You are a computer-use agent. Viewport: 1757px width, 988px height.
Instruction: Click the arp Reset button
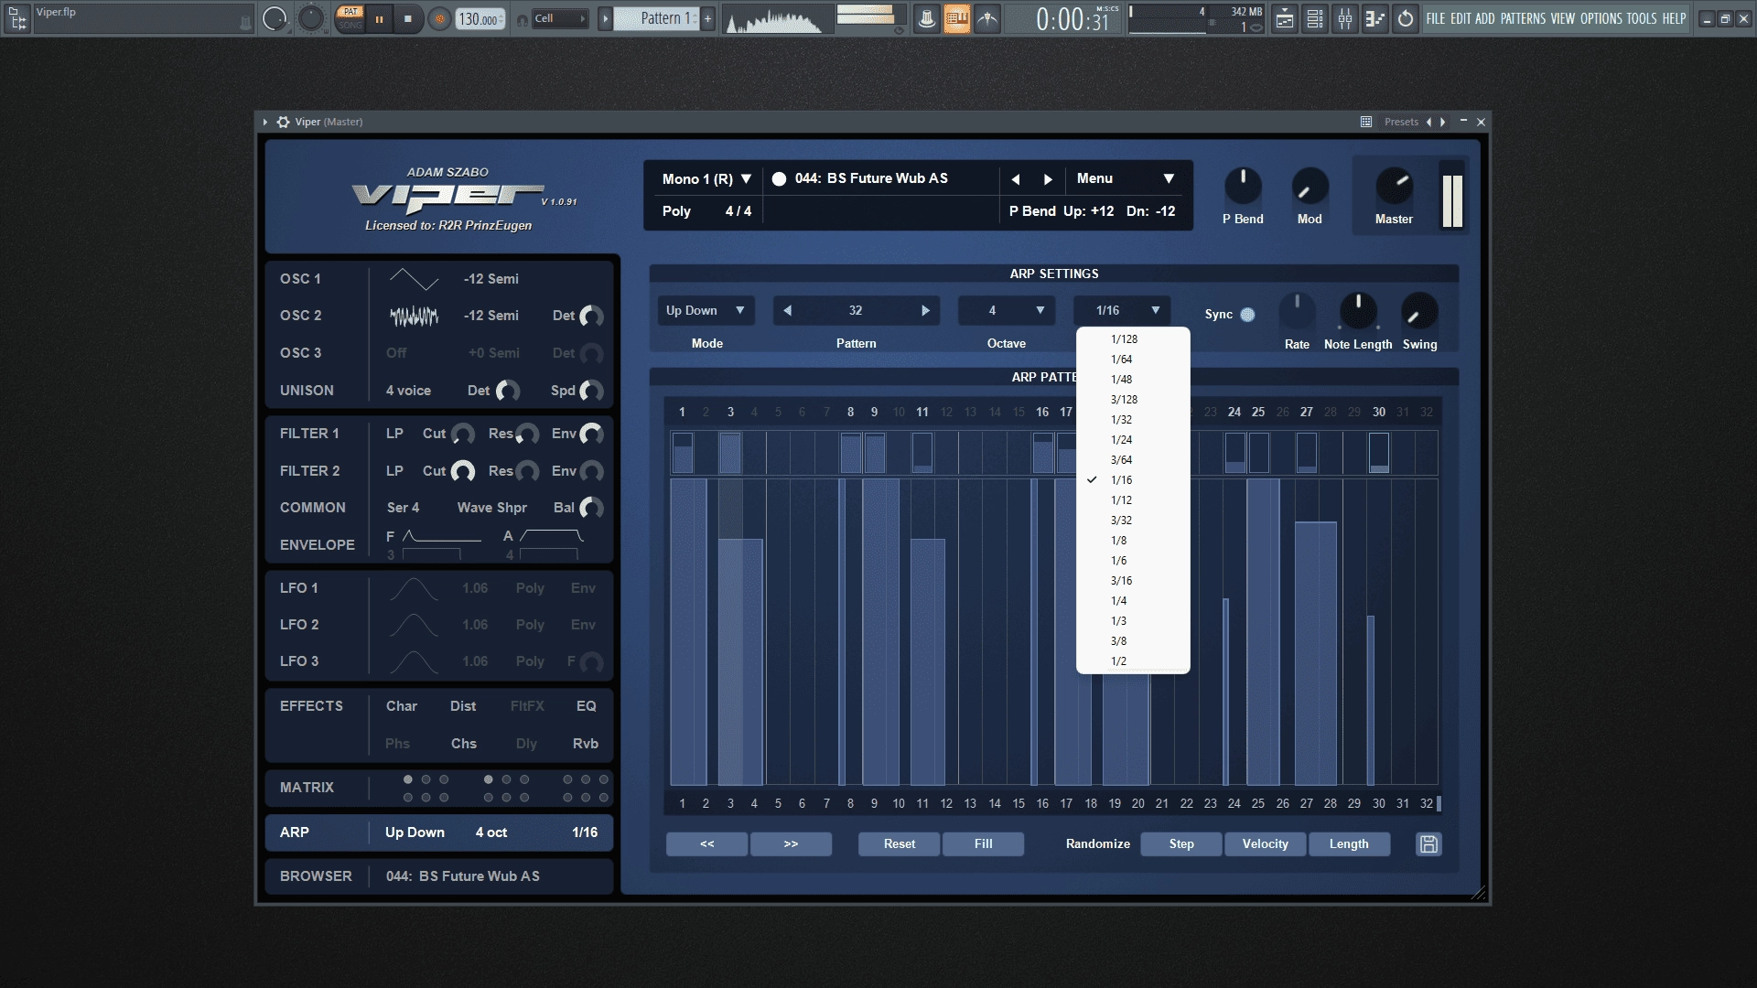(900, 844)
